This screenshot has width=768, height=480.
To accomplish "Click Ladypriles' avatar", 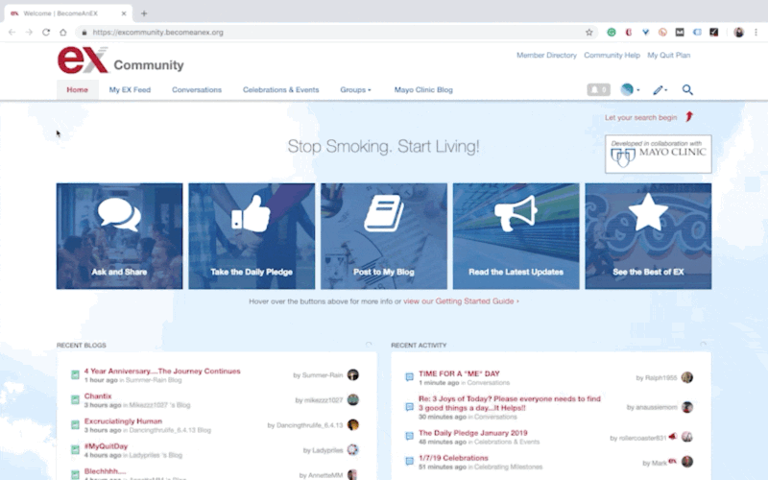I will coord(353,449).
